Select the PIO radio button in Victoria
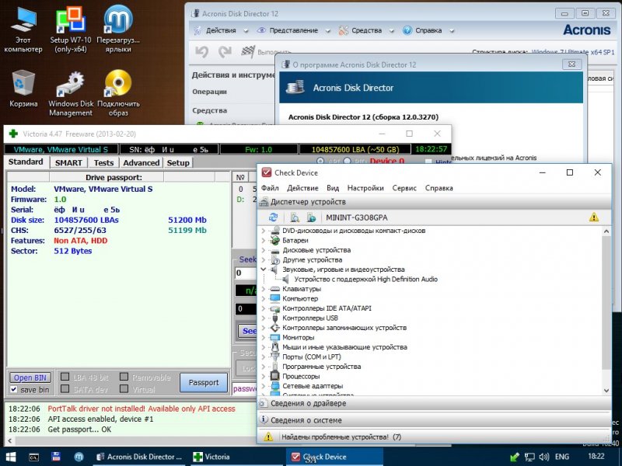622x466 pixels. [347, 161]
